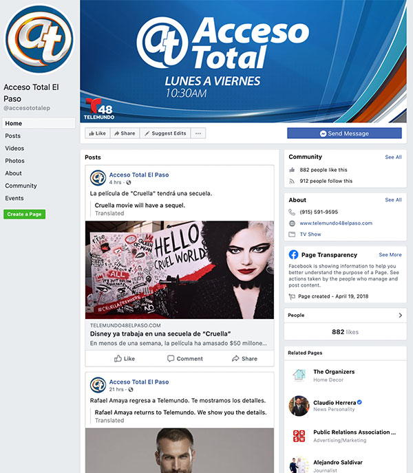Click the green Create a Page button
The width and height of the screenshot is (413, 473).
(25, 214)
